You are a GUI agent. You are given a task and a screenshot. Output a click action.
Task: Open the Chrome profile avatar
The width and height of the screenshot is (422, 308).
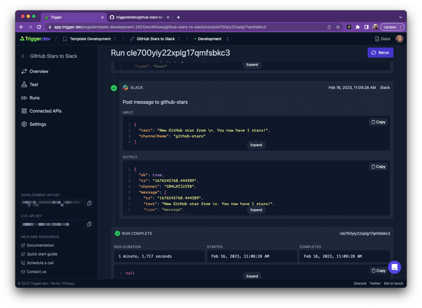(375, 27)
